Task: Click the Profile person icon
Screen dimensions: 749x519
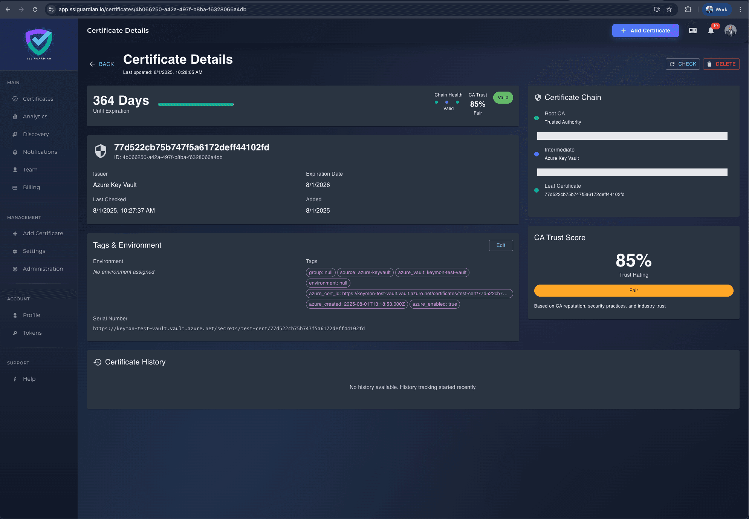Action: click(x=15, y=315)
